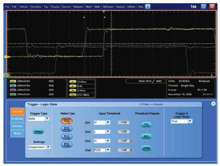The image size is (220, 166).
Task: Open the Analyze menu
Action: point(120,7)
